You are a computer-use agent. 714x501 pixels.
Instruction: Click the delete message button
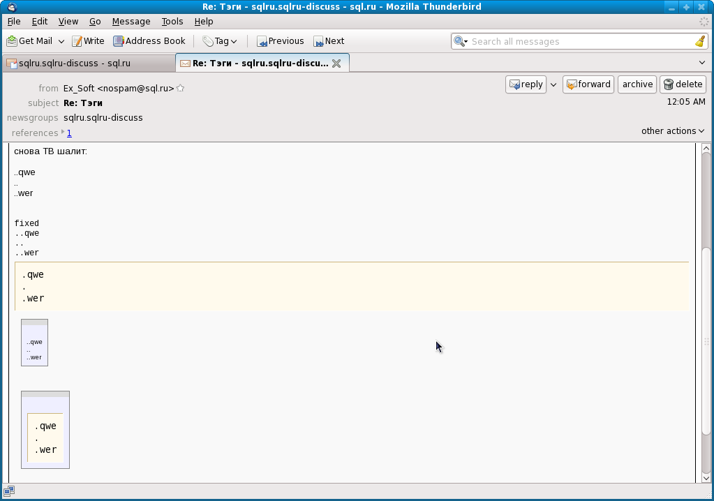point(683,84)
